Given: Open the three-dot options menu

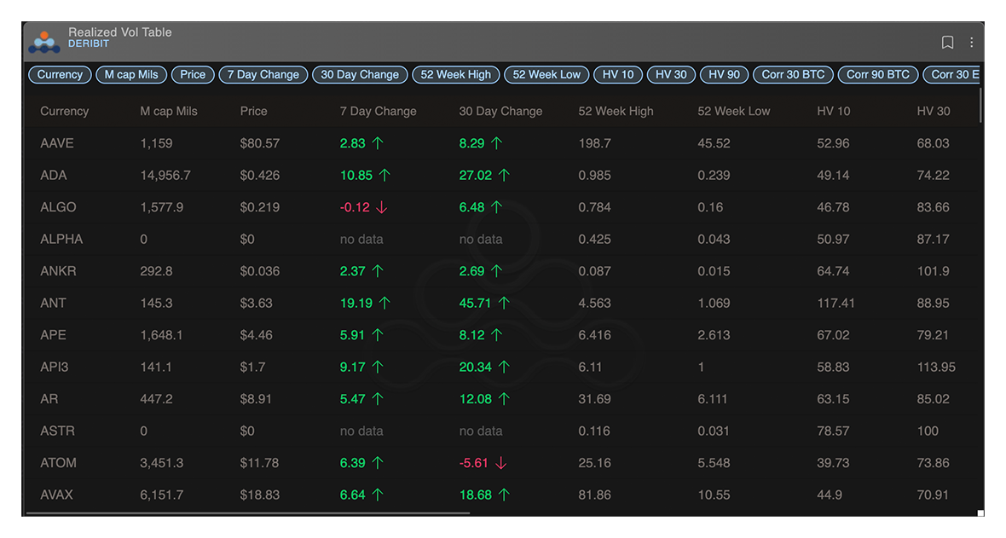Looking at the screenshot, I should pos(972,42).
